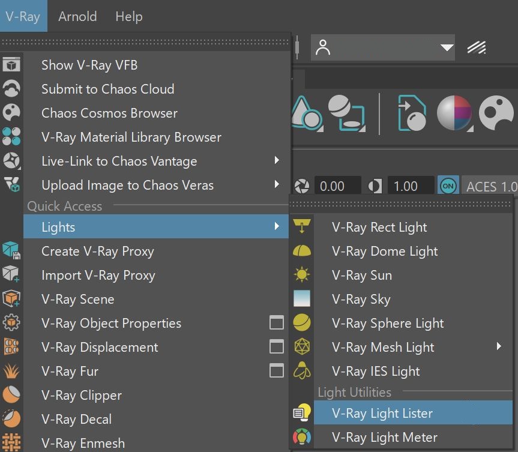518x452 pixels.
Task: Click the exposure value field 0.00
Action: click(x=337, y=185)
